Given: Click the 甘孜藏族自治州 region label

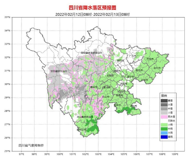Looking at the screenshot, I should click(59, 71).
